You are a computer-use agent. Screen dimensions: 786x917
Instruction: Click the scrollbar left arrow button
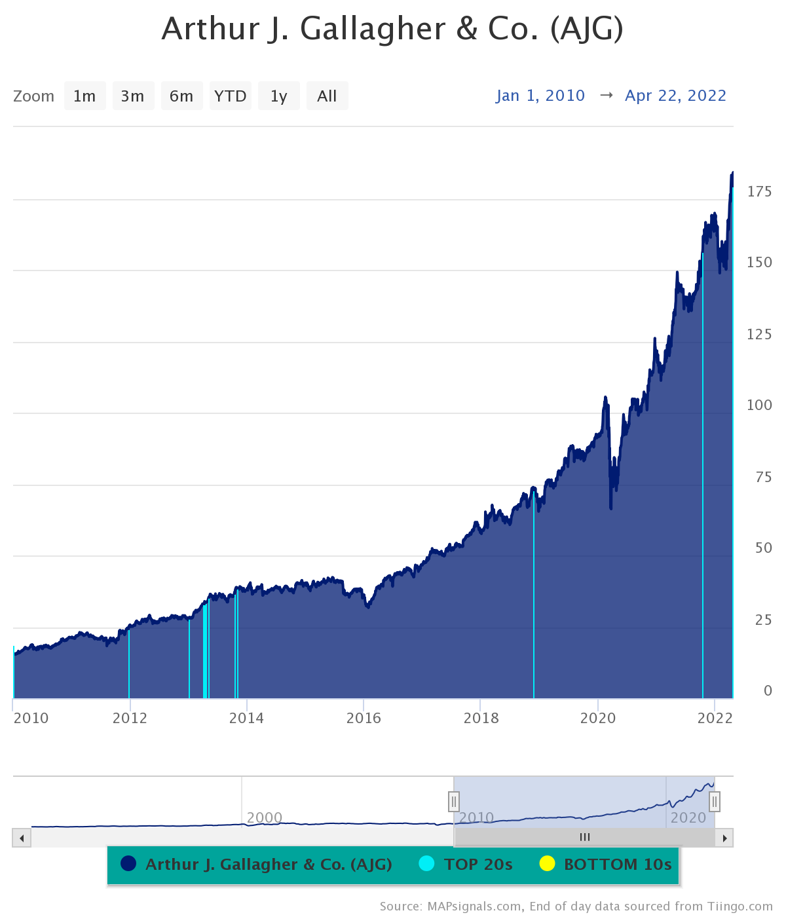coord(22,838)
